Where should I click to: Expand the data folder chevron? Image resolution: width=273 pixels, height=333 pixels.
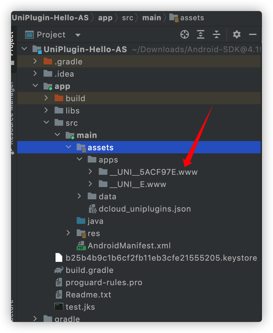point(79,196)
